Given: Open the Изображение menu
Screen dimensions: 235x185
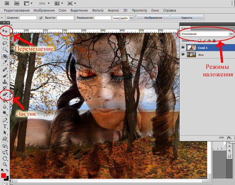Looking at the screenshot, I should [x=44, y=11].
